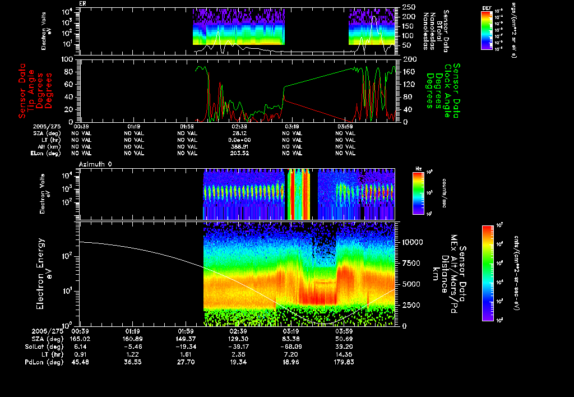Image resolution: width=574 pixels, height=397 pixels.
Task: Click the 'MEx Alt/Mars/Pd' axis label
Action: [454, 274]
